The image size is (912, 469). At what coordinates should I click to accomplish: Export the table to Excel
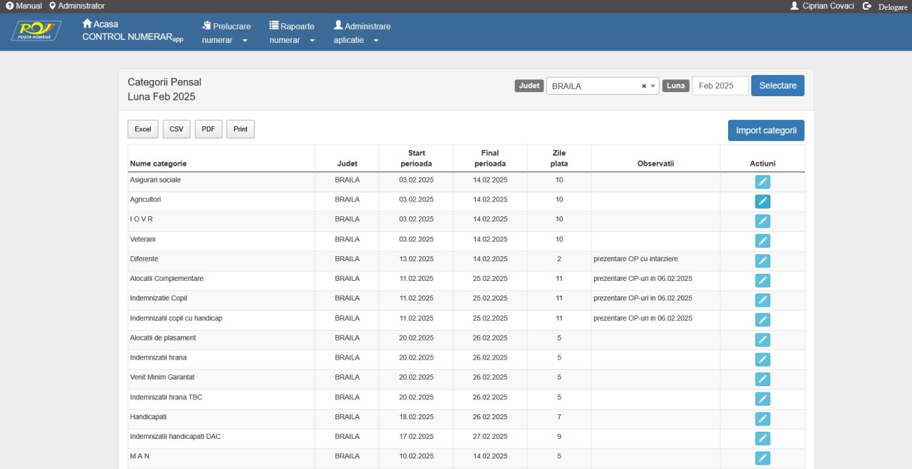tap(142, 129)
